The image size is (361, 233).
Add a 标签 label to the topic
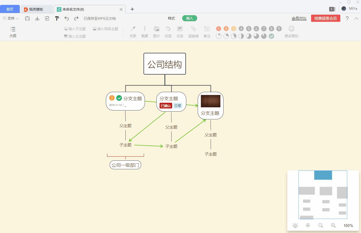click(168, 32)
